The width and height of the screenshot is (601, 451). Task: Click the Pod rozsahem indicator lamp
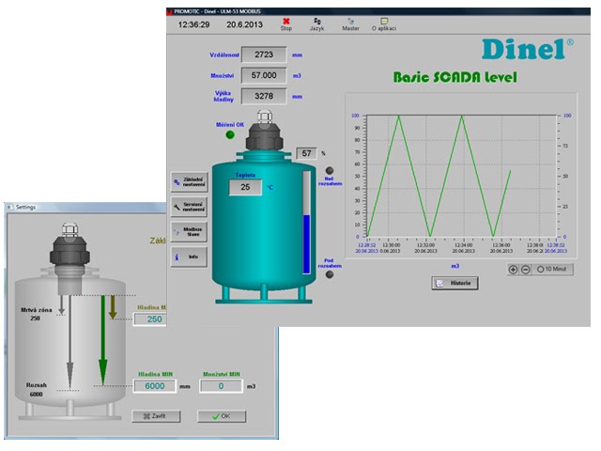pyautogui.click(x=330, y=274)
